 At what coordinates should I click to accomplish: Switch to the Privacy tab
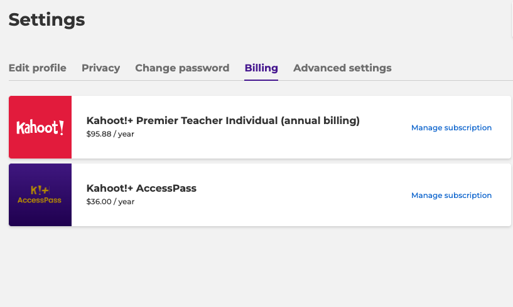(x=100, y=68)
